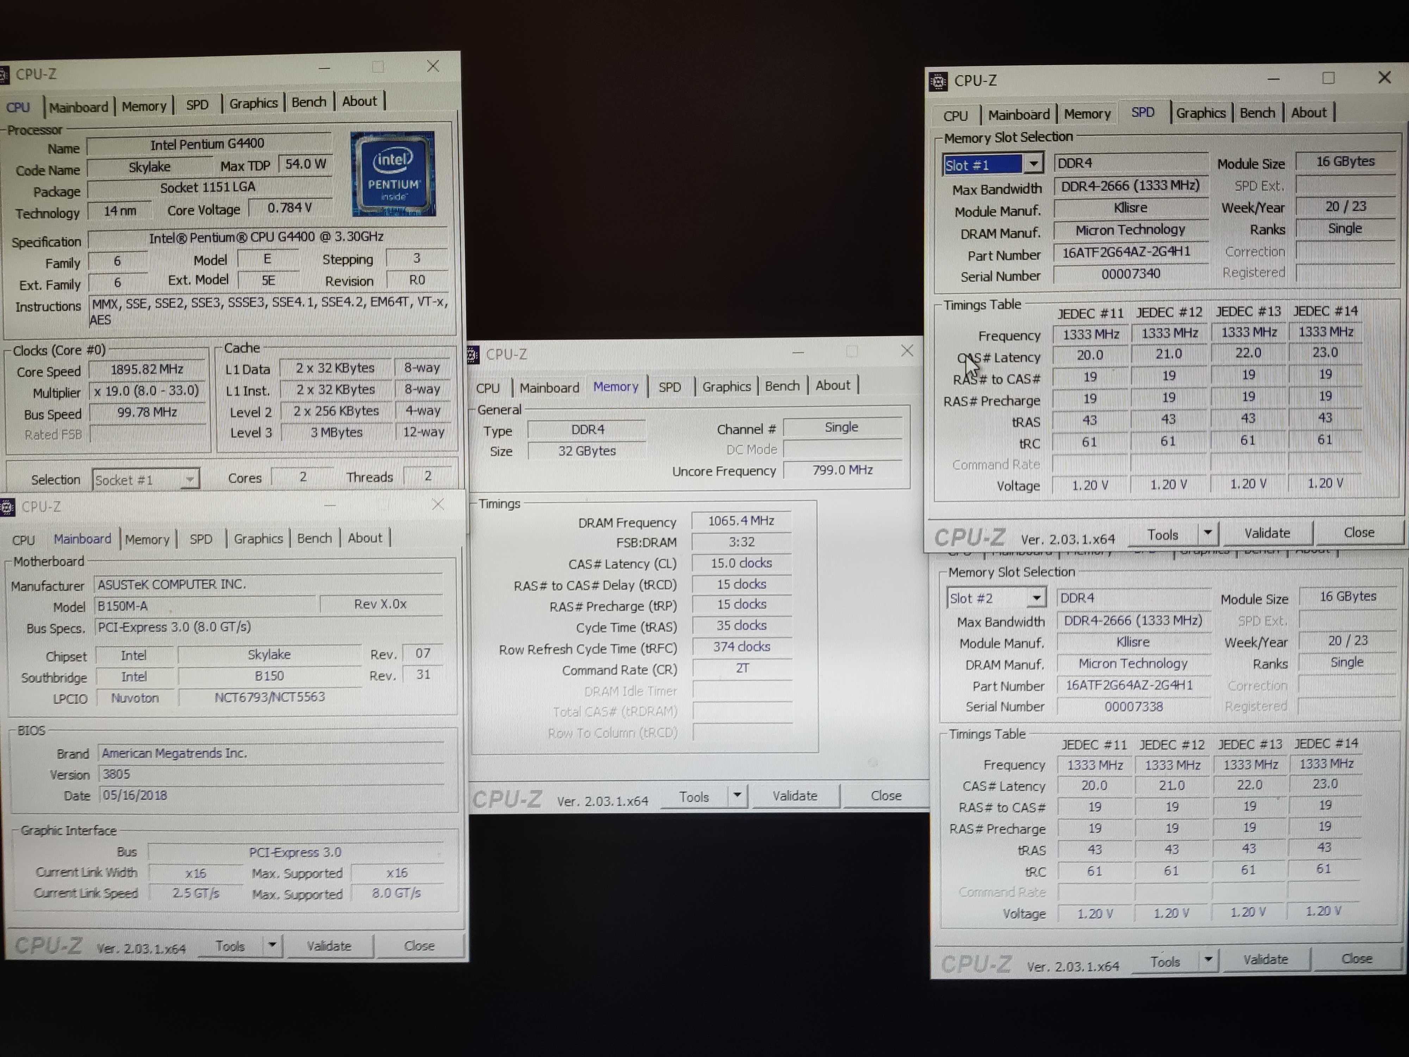1409x1057 pixels.
Task: Open Graphics tab in the Intel Pentium CPU window
Action: (254, 103)
